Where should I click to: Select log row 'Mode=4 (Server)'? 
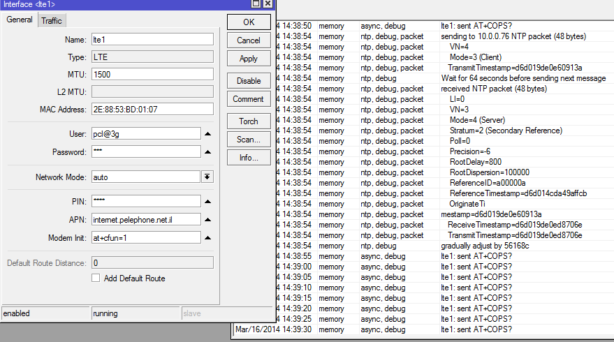point(444,120)
